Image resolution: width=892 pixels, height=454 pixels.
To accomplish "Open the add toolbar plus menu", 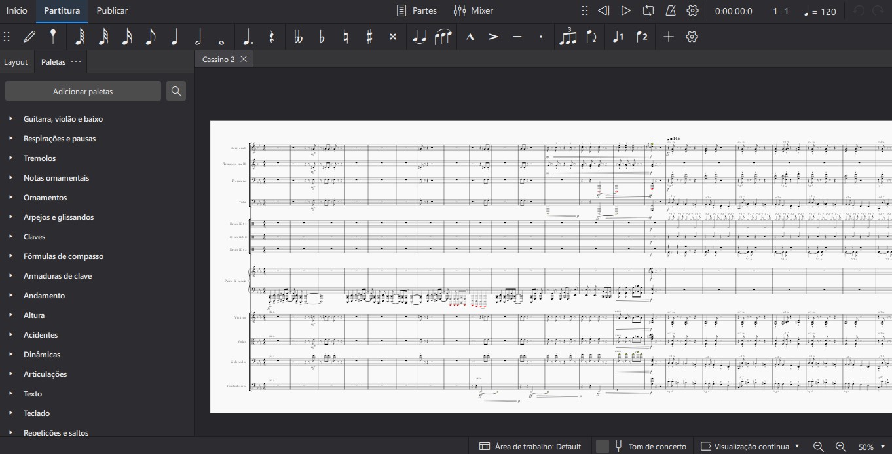I will click(668, 37).
